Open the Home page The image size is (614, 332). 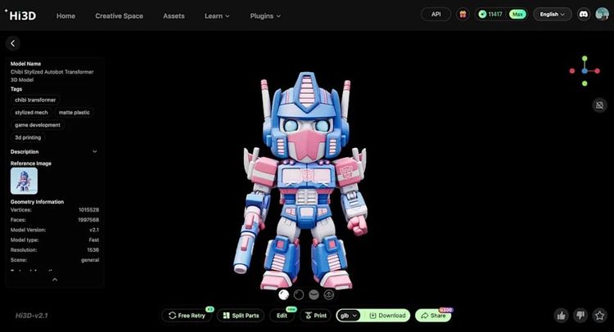[65, 16]
